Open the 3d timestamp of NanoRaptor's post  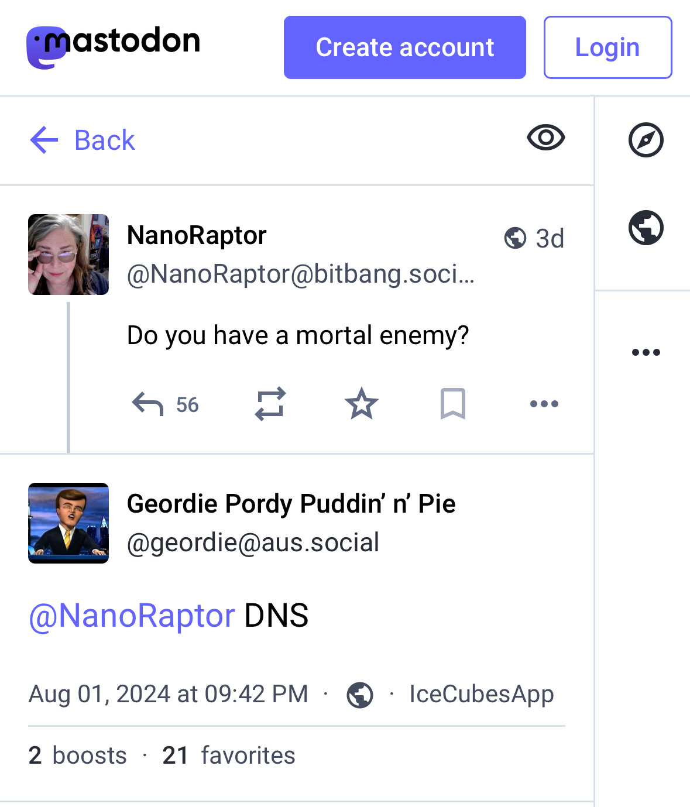coord(550,239)
